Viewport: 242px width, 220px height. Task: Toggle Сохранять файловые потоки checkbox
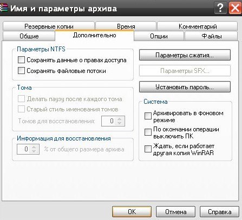coord(21,71)
